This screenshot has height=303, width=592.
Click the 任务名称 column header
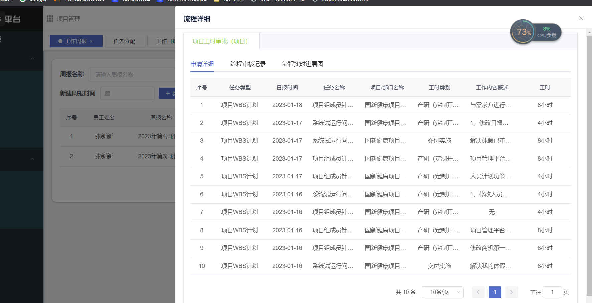click(334, 88)
